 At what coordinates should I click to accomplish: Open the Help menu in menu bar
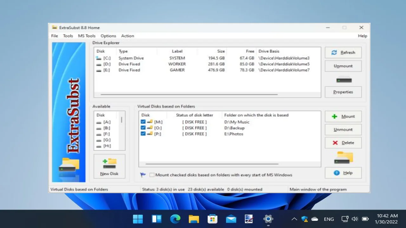(363, 36)
